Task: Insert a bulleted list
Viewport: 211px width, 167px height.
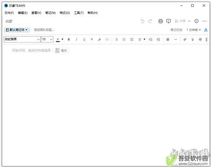Action: 116,39
